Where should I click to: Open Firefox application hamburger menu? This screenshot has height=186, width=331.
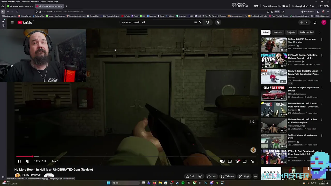[328, 12]
